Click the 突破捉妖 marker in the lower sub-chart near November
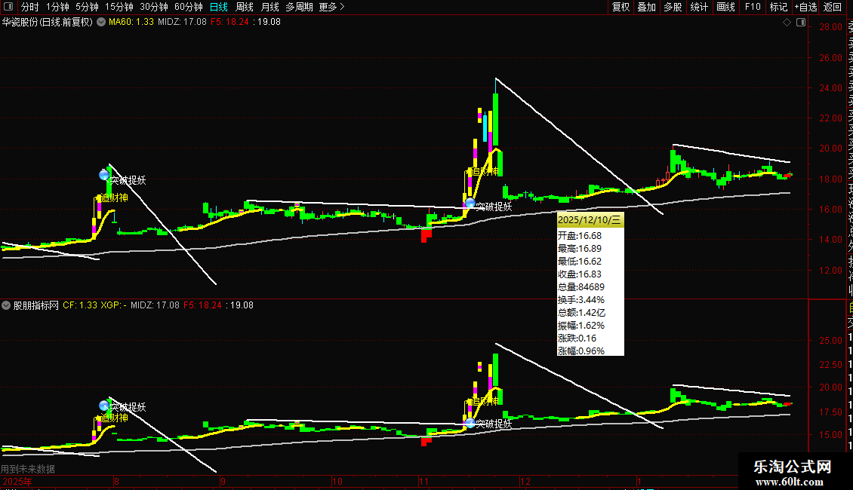The image size is (853, 490). click(x=470, y=423)
